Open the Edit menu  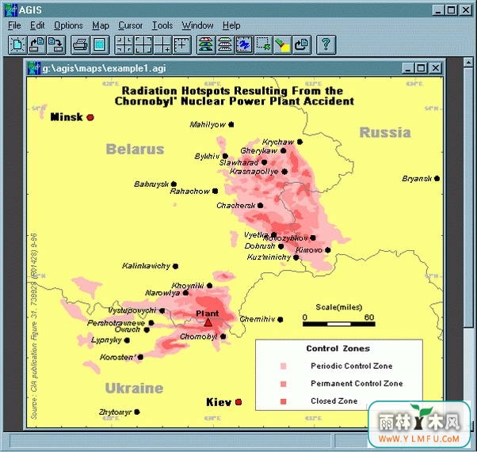pyautogui.click(x=37, y=25)
